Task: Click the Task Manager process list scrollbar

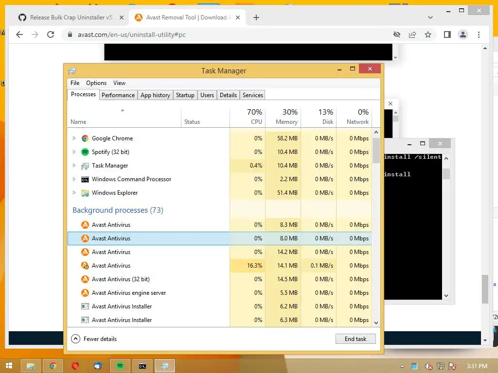Action: (x=376, y=150)
